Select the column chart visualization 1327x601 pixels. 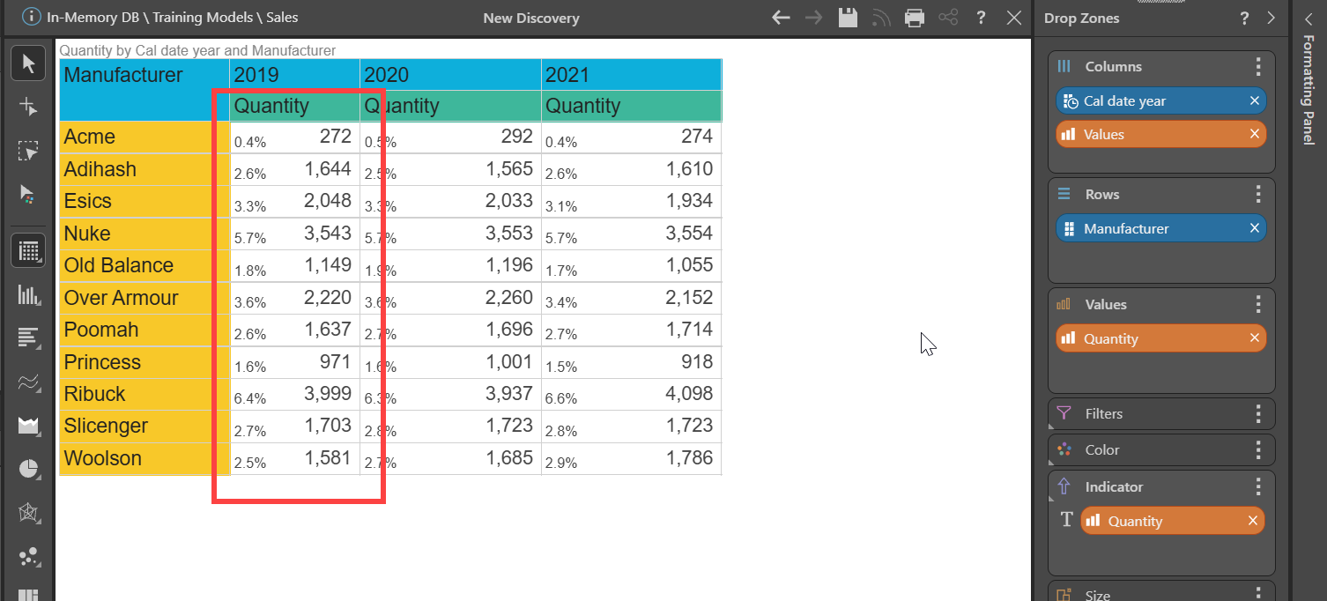click(28, 295)
